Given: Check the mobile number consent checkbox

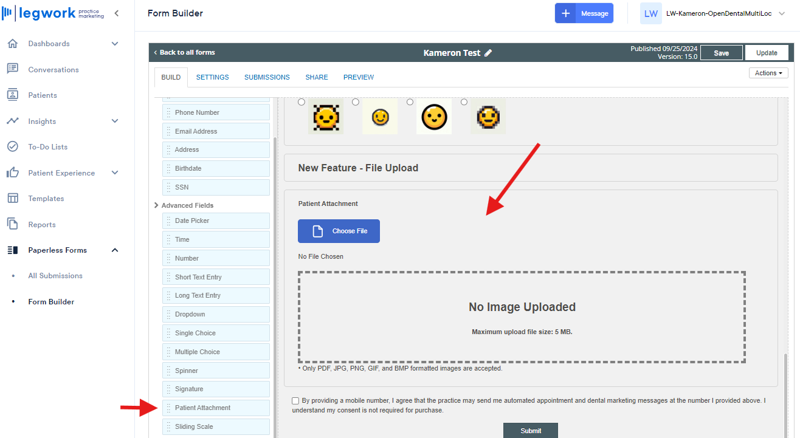Looking at the screenshot, I should click(295, 400).
